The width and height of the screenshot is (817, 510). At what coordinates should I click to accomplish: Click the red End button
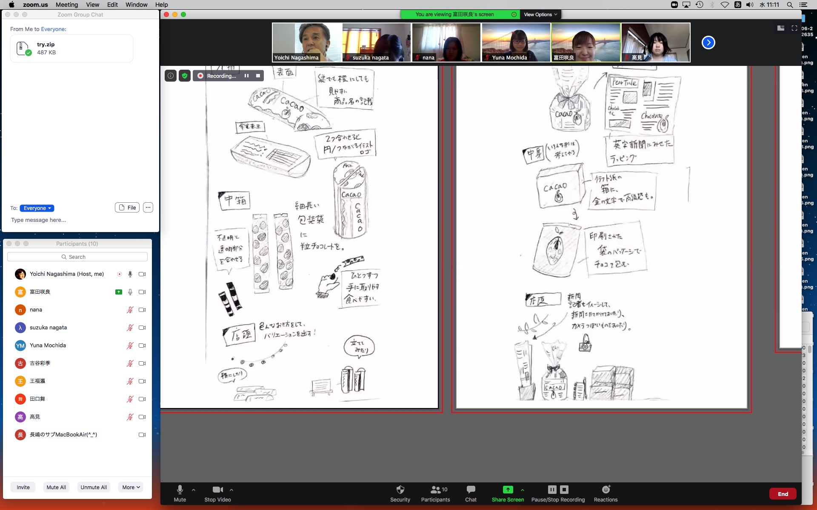(x=783, y=494)
